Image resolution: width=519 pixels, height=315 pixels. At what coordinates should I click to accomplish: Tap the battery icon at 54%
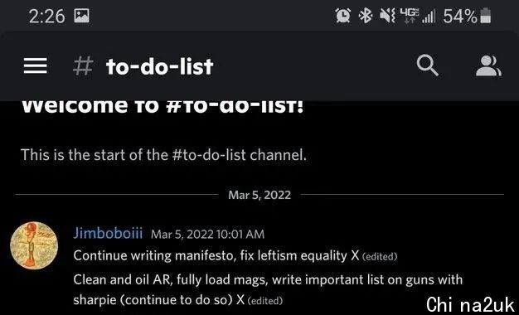tap(485, 16)
